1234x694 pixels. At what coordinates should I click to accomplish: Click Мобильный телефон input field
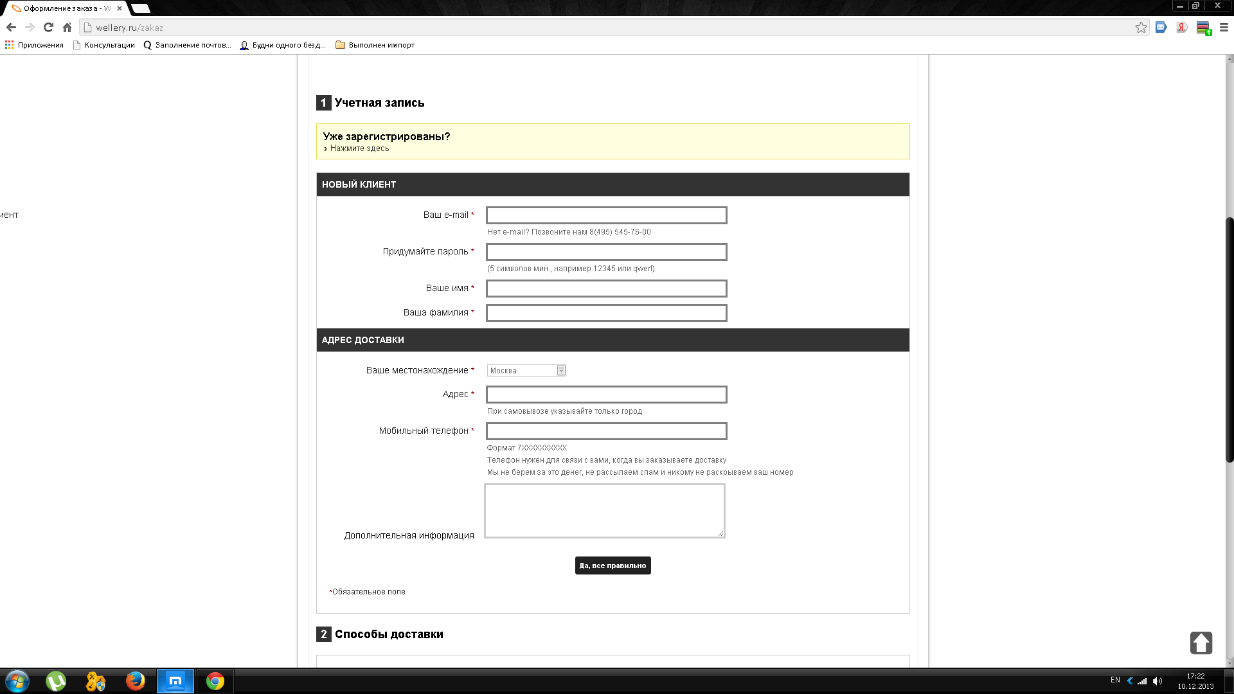(x=606, y=431)
